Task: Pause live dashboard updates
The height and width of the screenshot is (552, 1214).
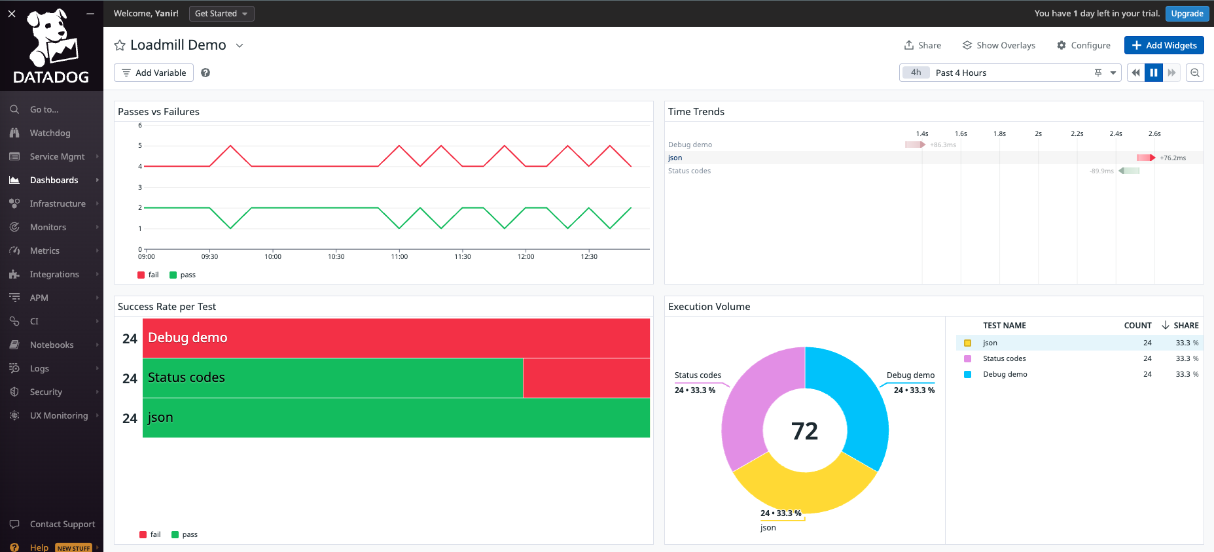Action: [x=1154, y=73]
